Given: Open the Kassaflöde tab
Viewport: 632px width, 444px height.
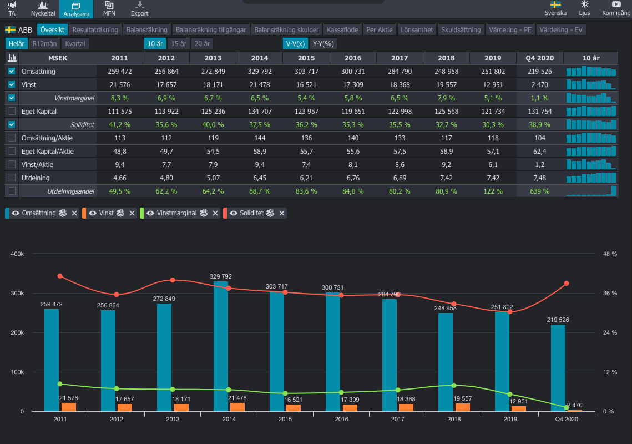Looking at the screenshot, I should 343,30.
